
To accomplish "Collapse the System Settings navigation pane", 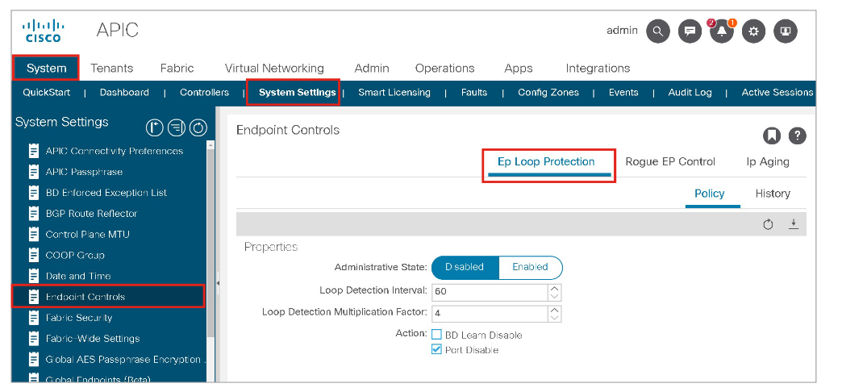I will coord(218,283).
